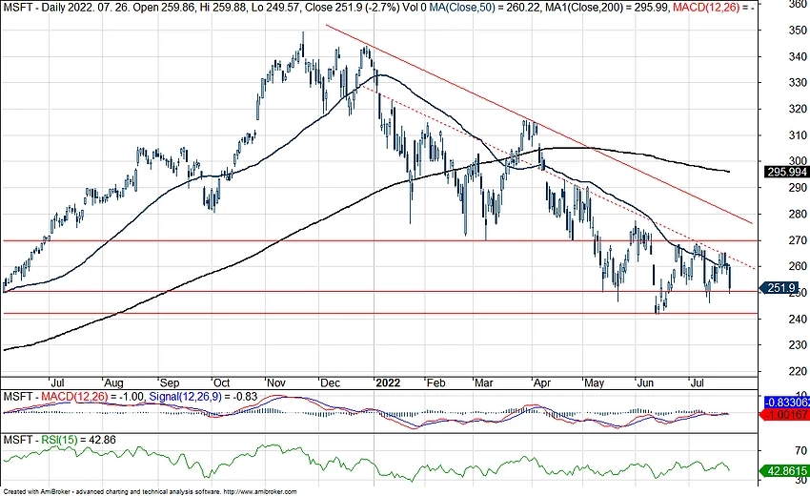The image size is (810, 496).
Task: Click the bold 2022 year label
Action: pos(388,382)
